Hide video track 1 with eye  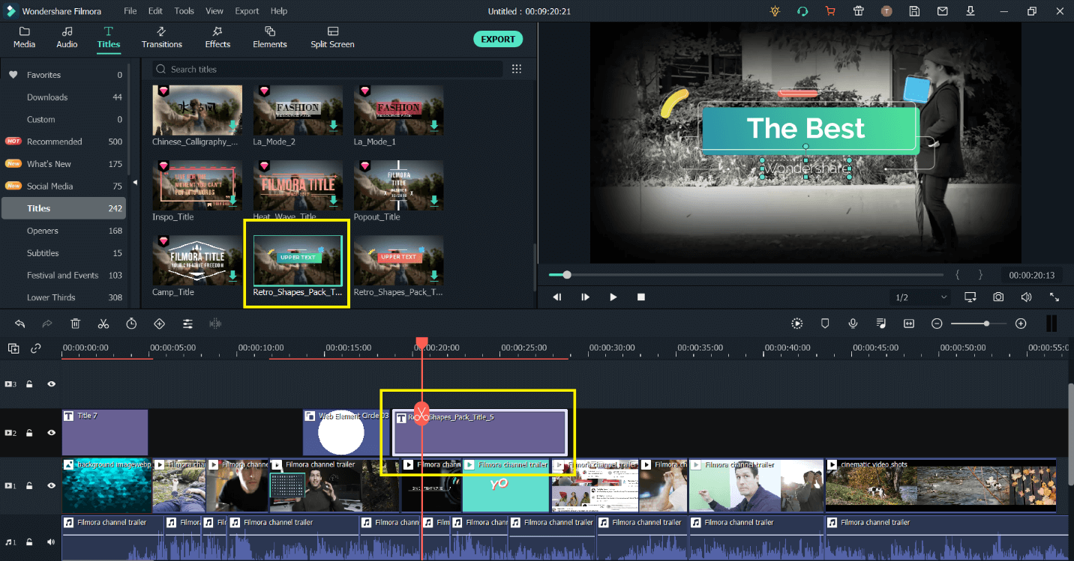click(52, 486)
